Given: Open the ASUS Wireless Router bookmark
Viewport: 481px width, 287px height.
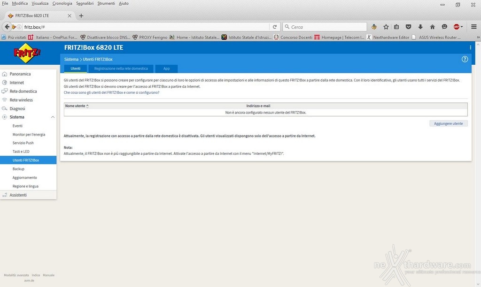Looking at the screenshot, I should [436, 38].
